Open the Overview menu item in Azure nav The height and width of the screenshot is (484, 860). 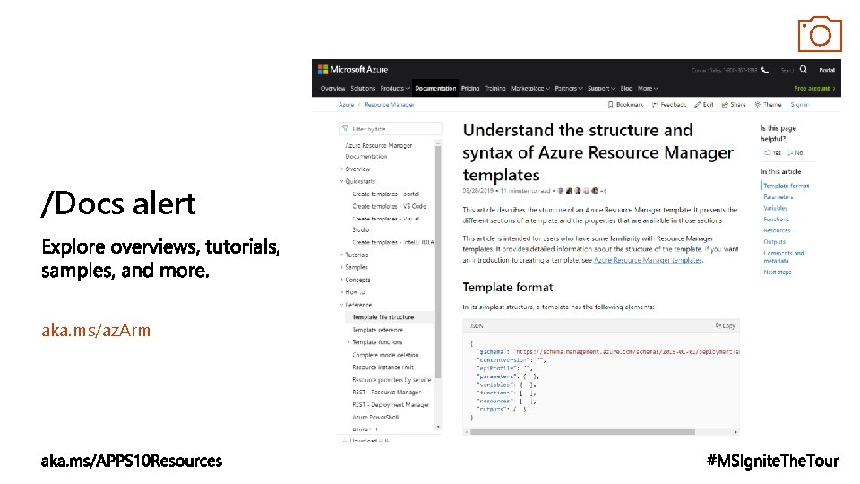[x=332, y=89]
